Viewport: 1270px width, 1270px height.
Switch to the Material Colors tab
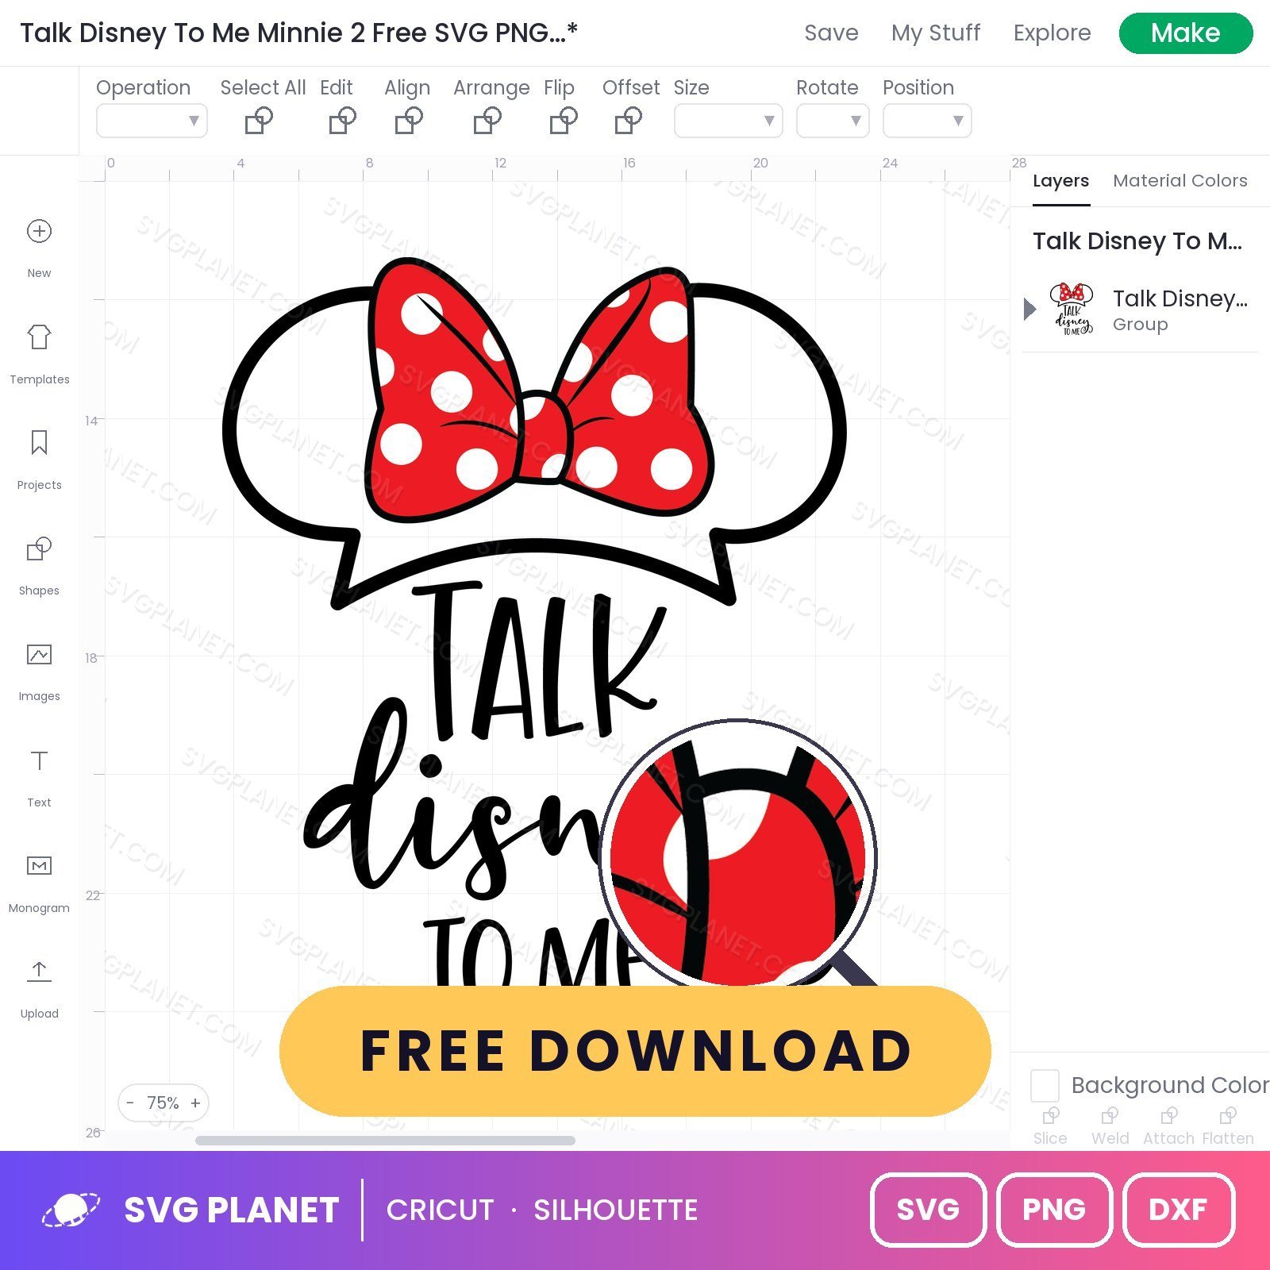(x=1180, y=181)
